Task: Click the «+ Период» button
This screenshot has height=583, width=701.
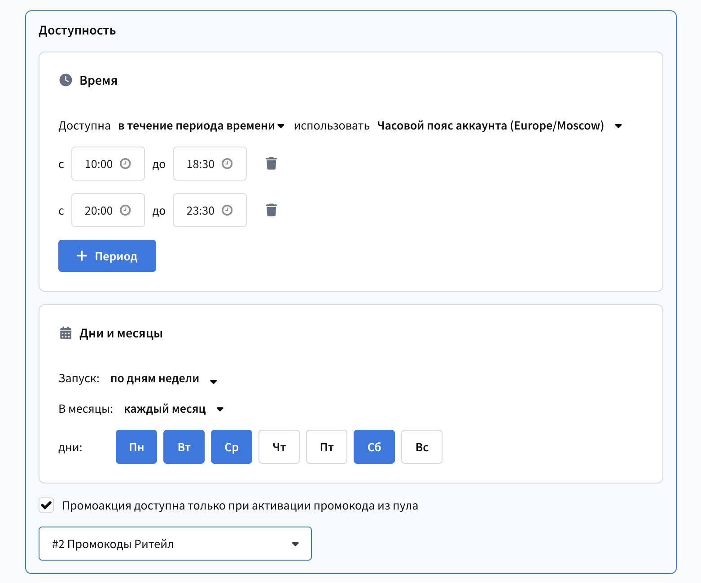Action: (107, 256)
